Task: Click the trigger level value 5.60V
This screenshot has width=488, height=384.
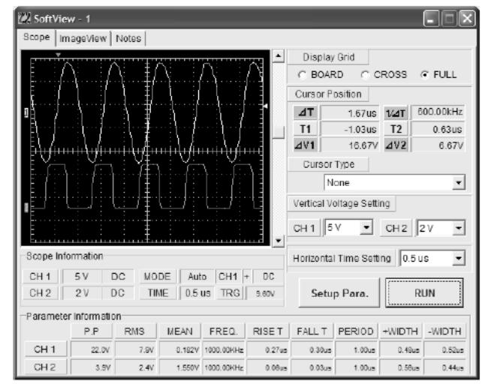Action: [265, 293]
